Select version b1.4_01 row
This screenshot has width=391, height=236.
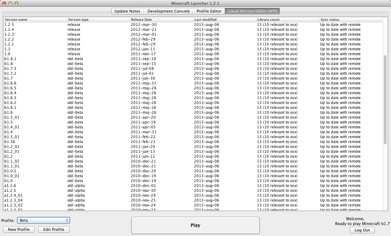coord(193,127)
